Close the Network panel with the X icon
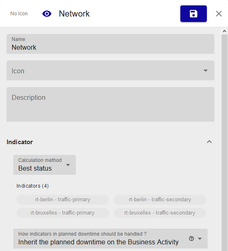The width and height of the screenshot is (228, 251). click(219, 14)
